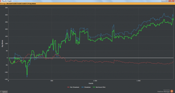Toggle the Non Showdown legend series
This screenshot has height=93, width=175.
pos(73,87)
